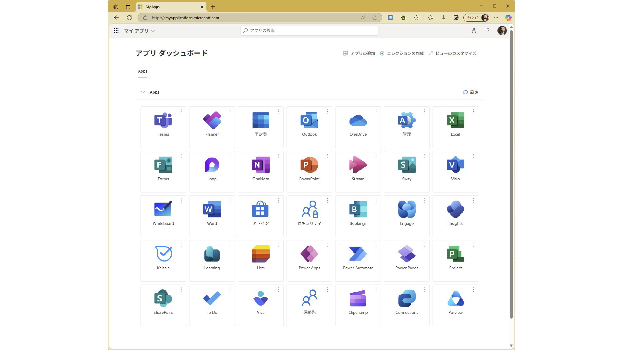Collapse the Apps collection section
This screenshot has width=623, height=350.
click(x=142, y=92)
